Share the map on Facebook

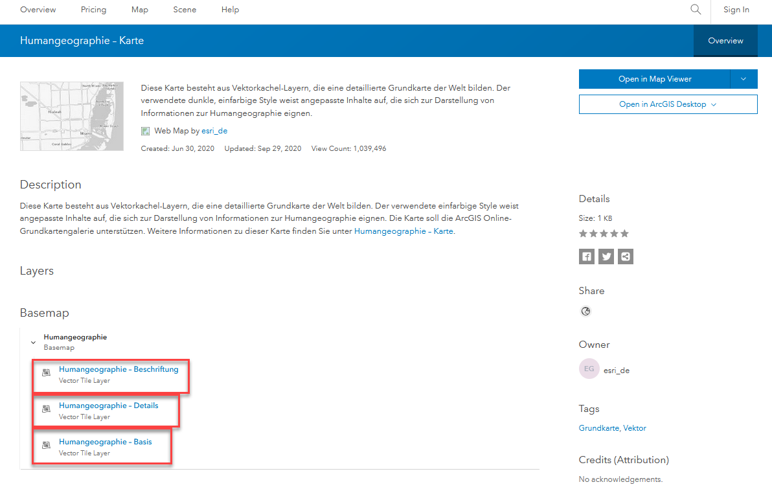tap(586, 256)
